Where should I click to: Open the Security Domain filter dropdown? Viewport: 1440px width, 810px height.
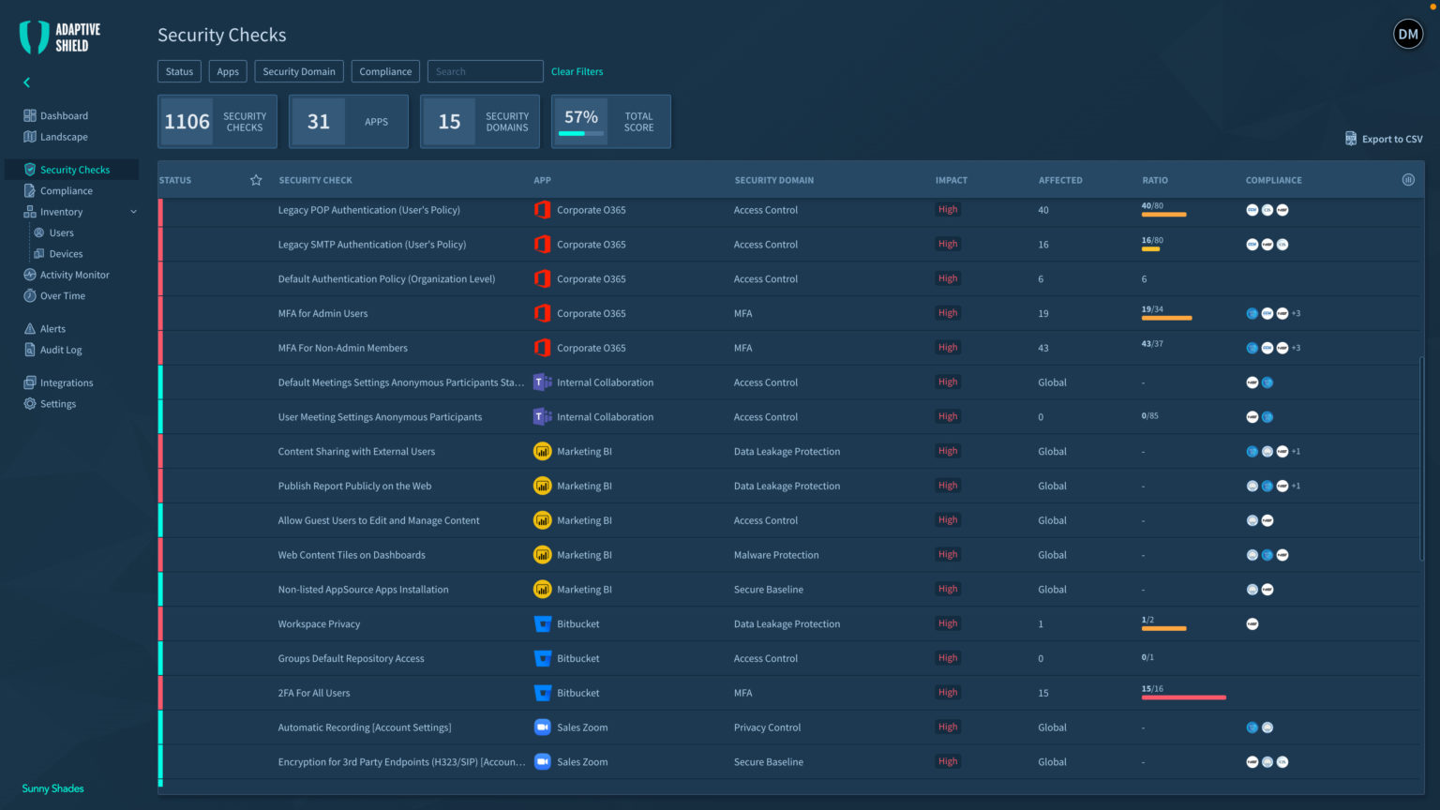[x=299, y=71]
